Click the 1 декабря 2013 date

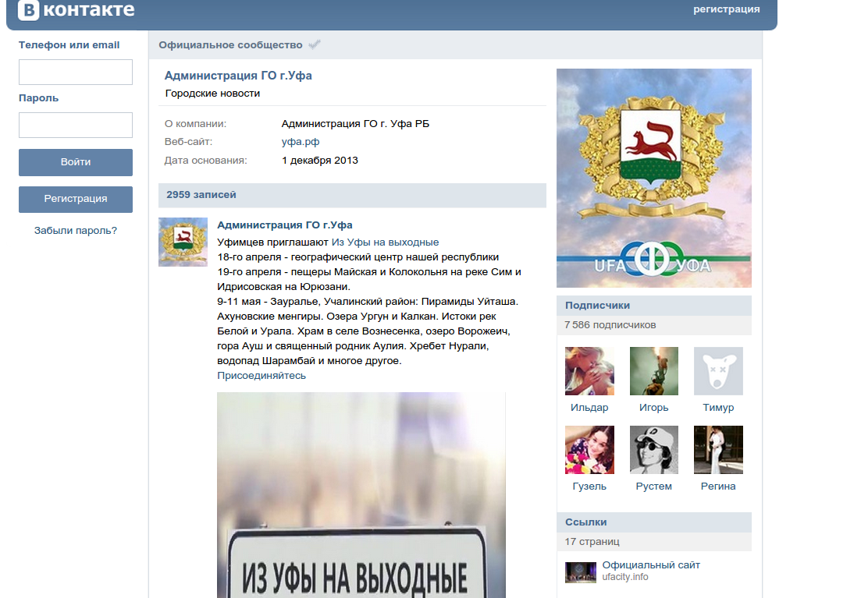(x=319, y=160)
